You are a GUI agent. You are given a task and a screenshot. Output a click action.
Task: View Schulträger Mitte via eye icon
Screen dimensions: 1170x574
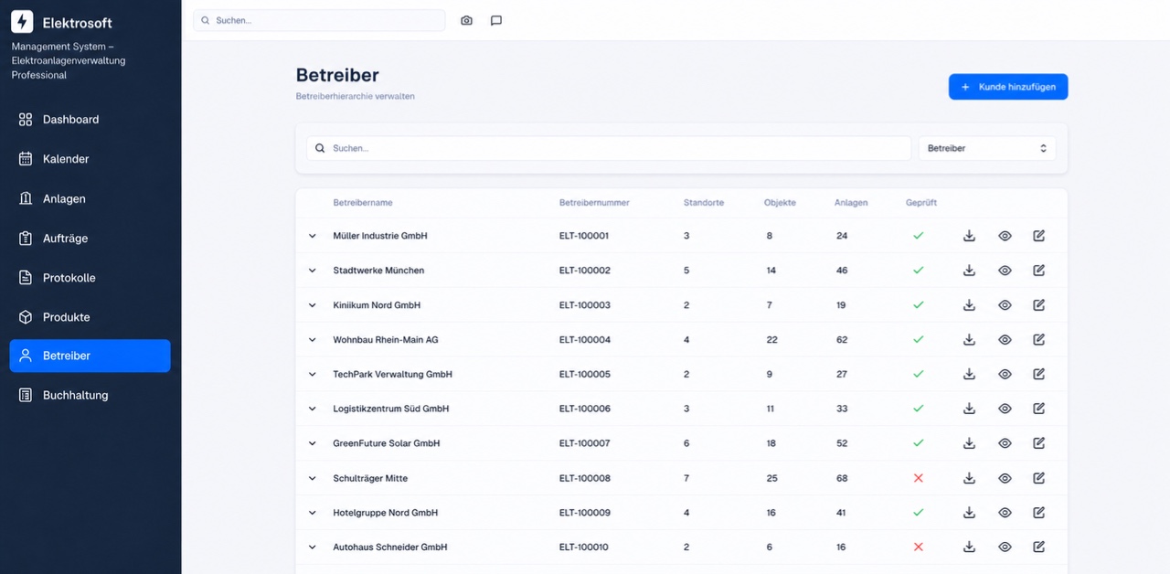tap(1005, 478)
